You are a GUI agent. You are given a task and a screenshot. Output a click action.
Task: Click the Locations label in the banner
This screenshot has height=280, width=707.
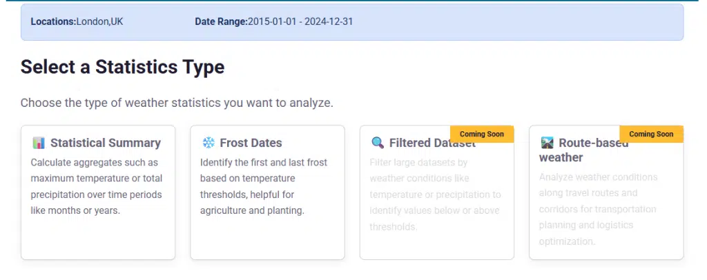(53, 21)
